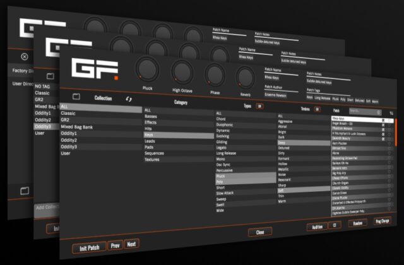Image resolution: width=404 pixels, height=265 pixels.
Task: Select NO TAG in the middle window list
Action: coord(47,86)
